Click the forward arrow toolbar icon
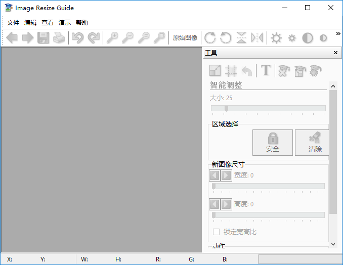Image resolution: width=343 pixels, height=265 pixels. tap(28, 38)
